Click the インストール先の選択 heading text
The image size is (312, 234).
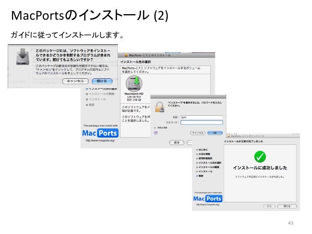pos(135,62)
